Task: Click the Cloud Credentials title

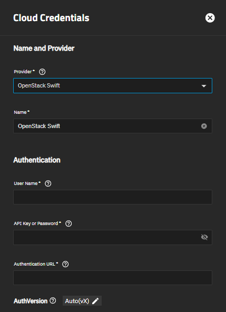Action: pyautogui.click(x=51, y=18)
